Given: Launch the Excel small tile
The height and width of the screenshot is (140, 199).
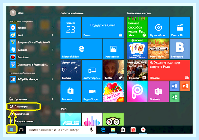Looking at the screenshot, I should tap(175, 97).
